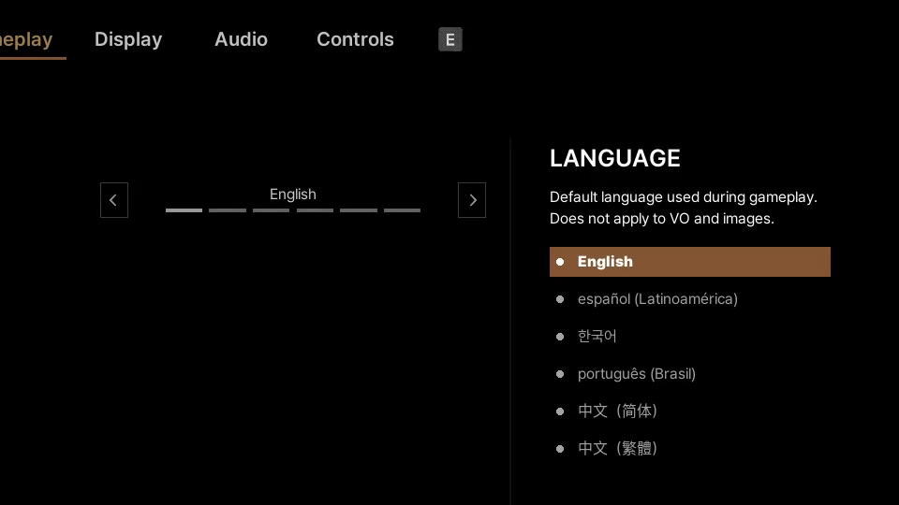
Task: Click the sixth language indicator segment
Action: click(402, 210)
